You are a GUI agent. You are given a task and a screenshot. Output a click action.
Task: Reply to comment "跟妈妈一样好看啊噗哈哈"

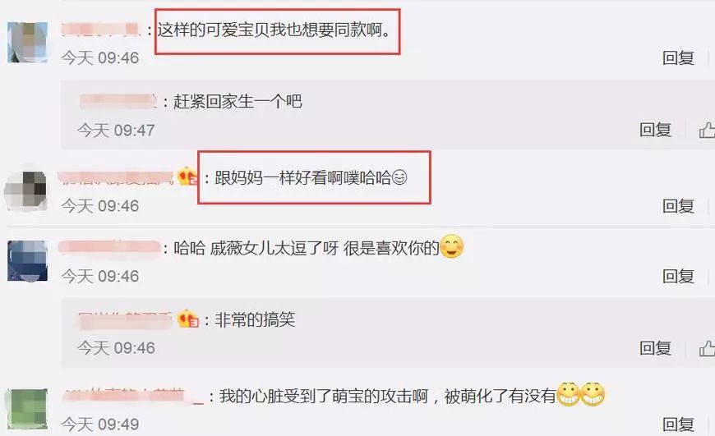click(679, 206)
